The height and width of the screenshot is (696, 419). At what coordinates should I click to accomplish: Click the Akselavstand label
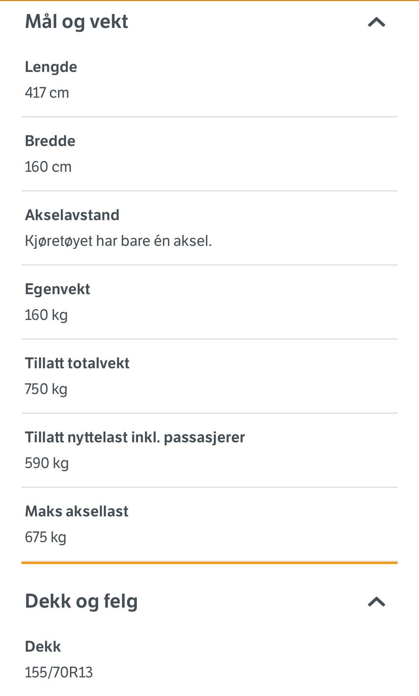pos(72,215)
